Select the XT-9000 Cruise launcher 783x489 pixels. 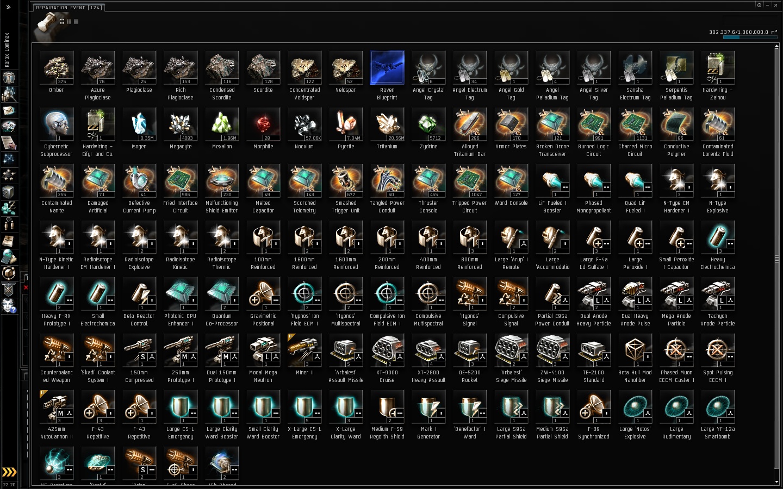point(387,359)
